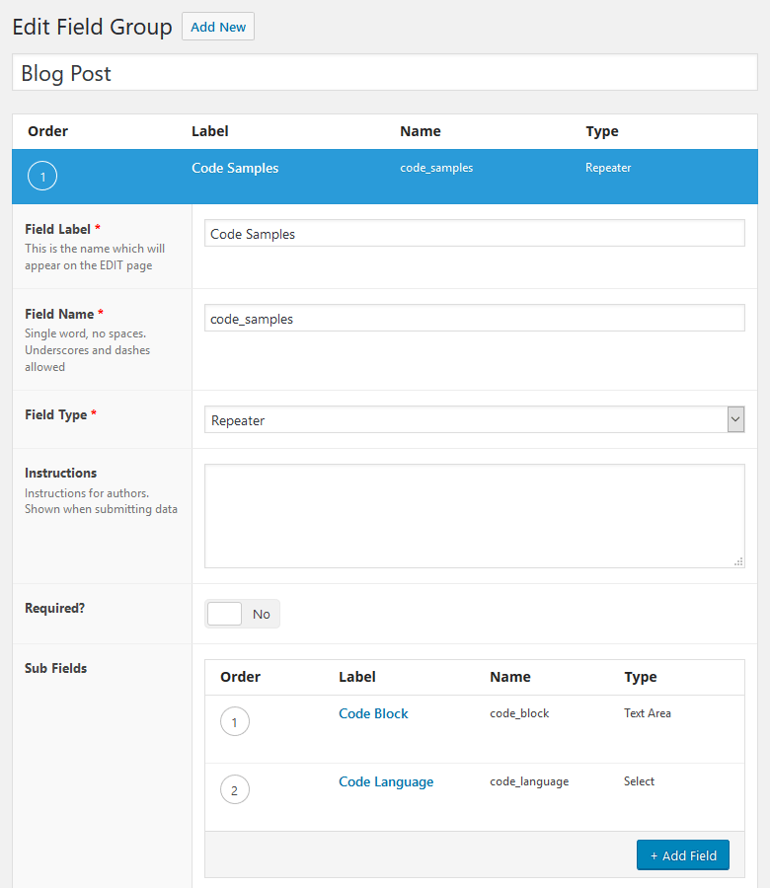The image size is (770, 888).
Task: Click the Add New button
Action: (x=217, y=27)
